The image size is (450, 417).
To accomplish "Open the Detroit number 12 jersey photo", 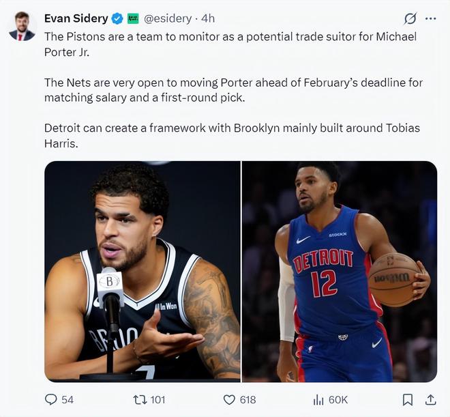I will (340, 270).
